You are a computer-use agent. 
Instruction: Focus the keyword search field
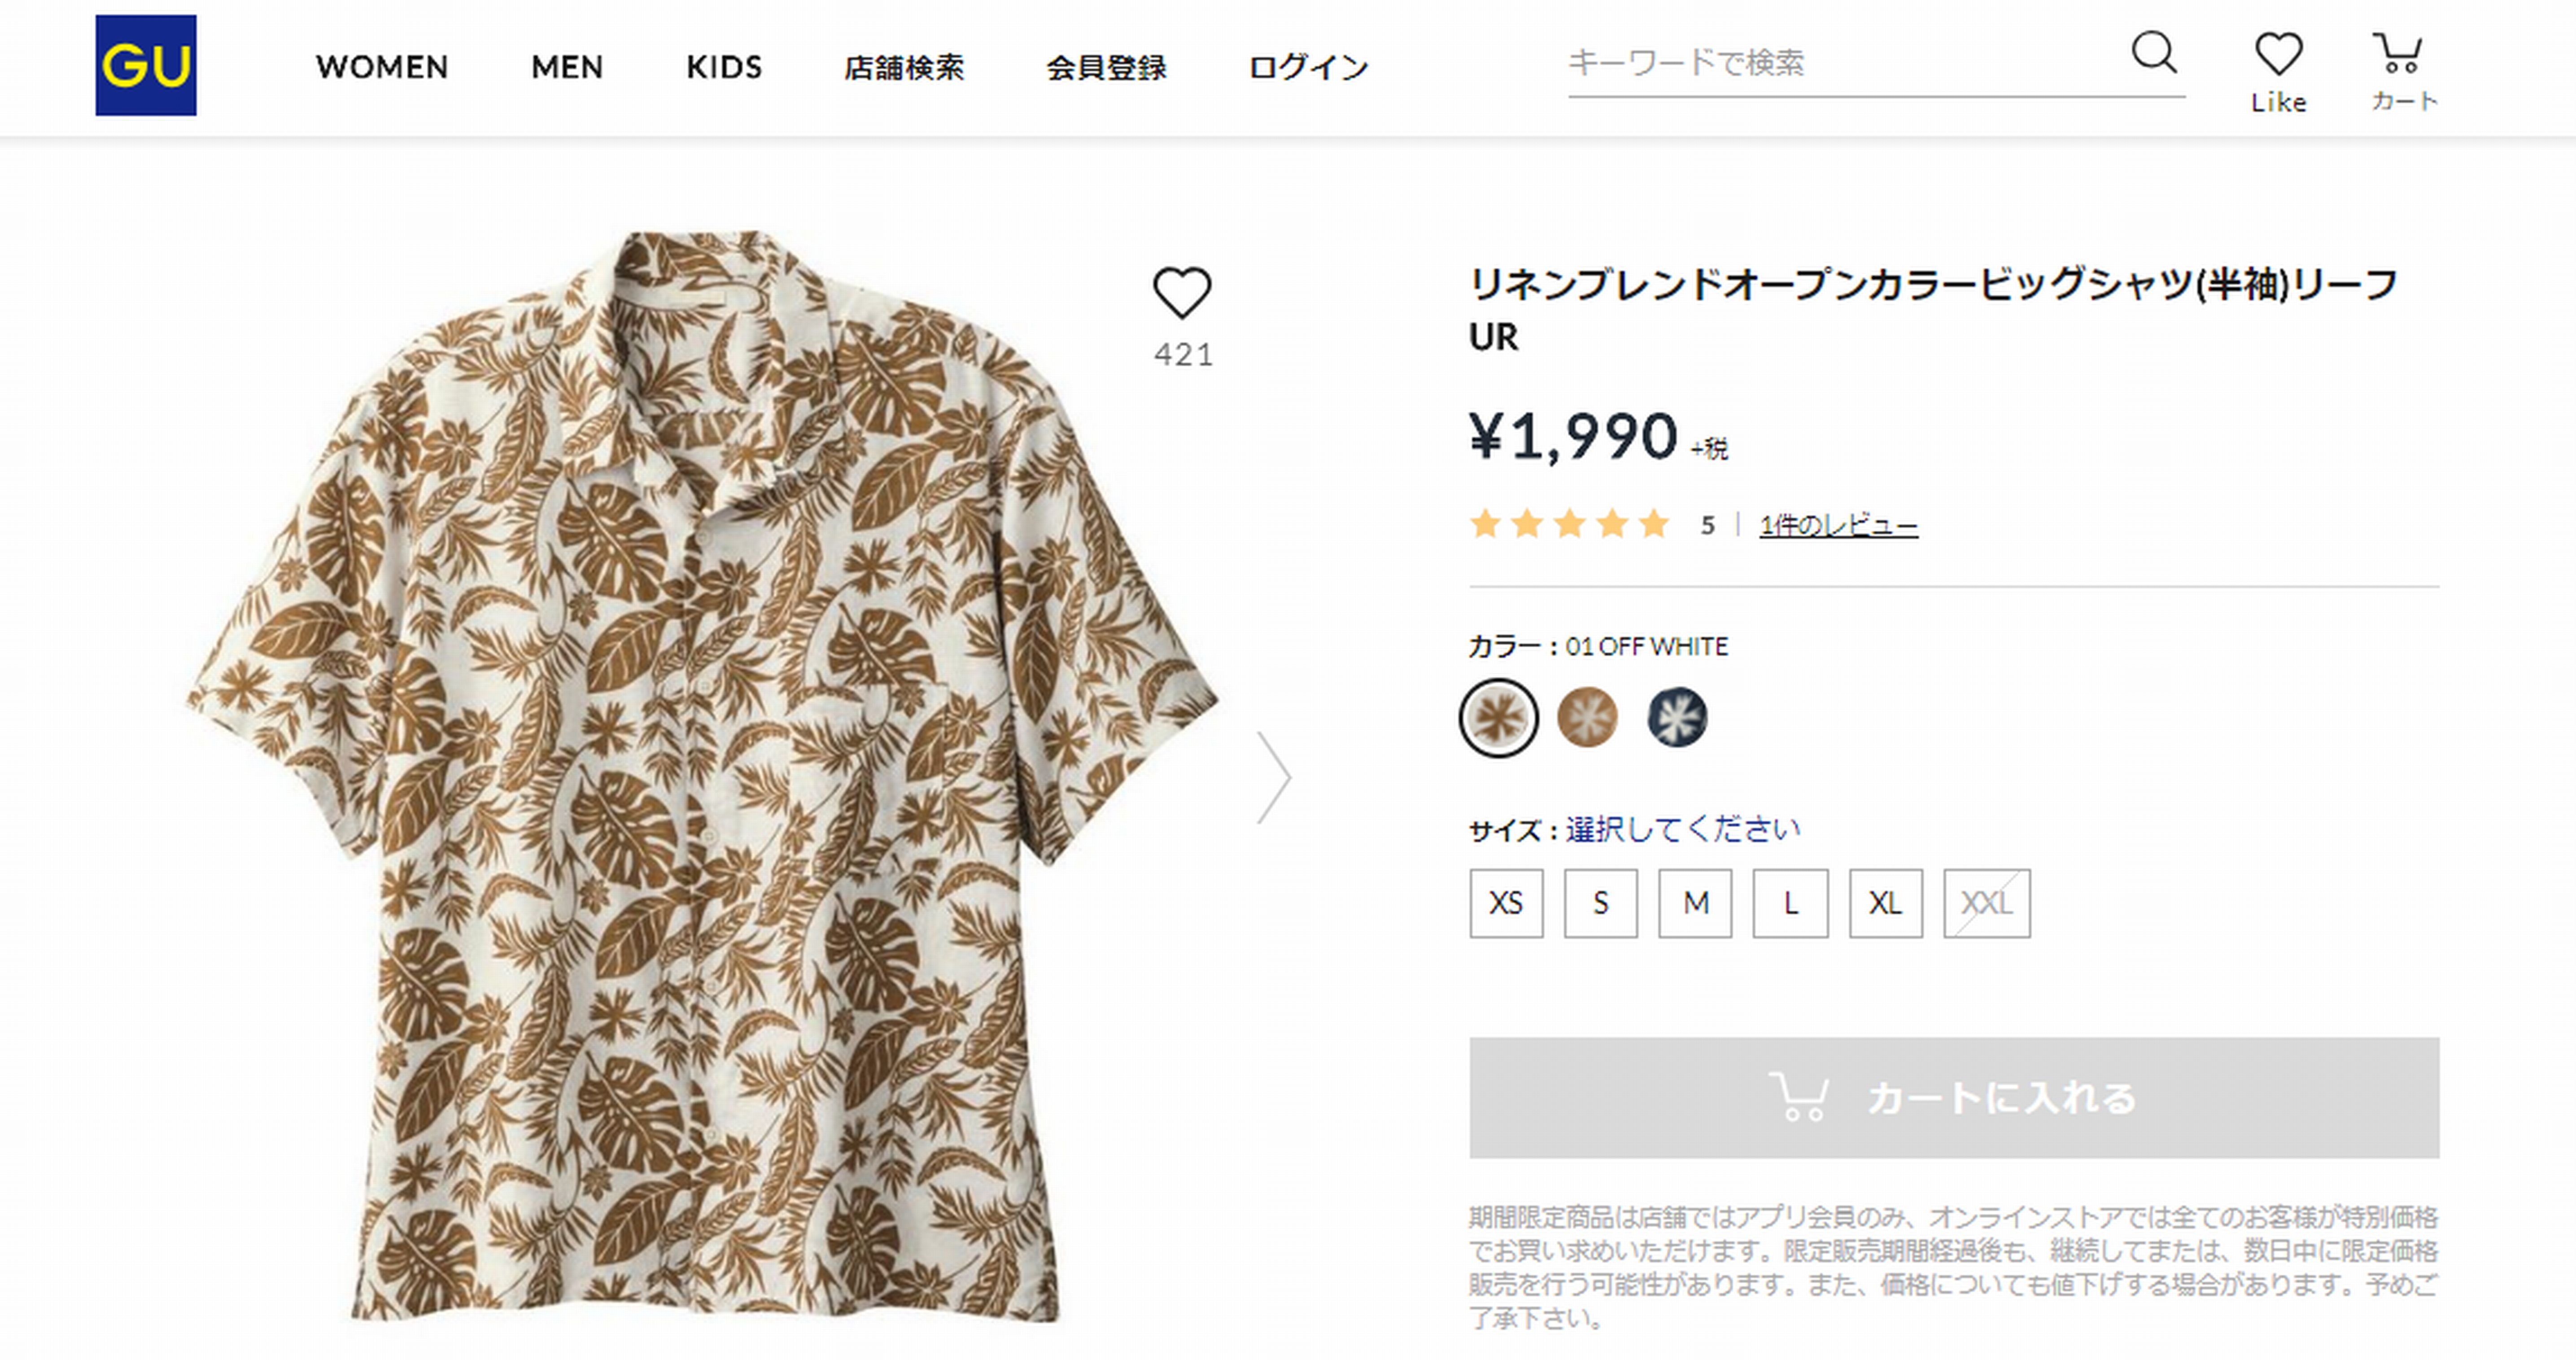click(1840, 63)
